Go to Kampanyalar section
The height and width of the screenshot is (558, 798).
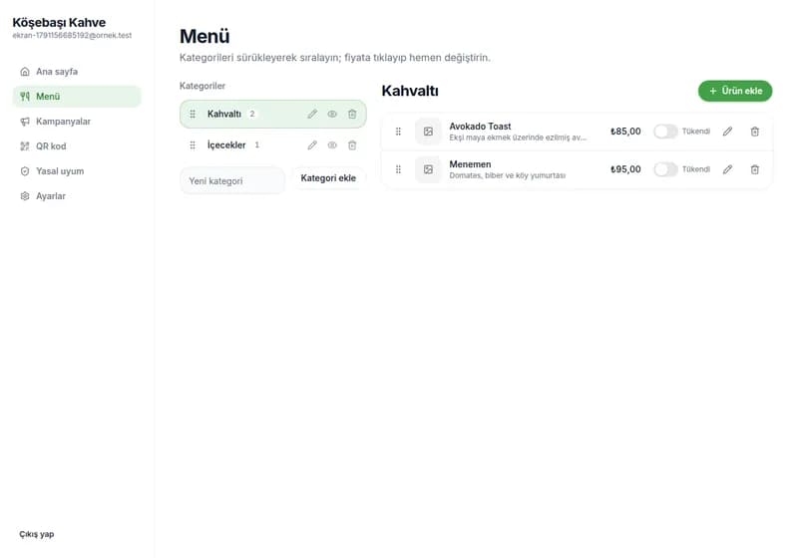pyautogui.click(x=77, y=122)
